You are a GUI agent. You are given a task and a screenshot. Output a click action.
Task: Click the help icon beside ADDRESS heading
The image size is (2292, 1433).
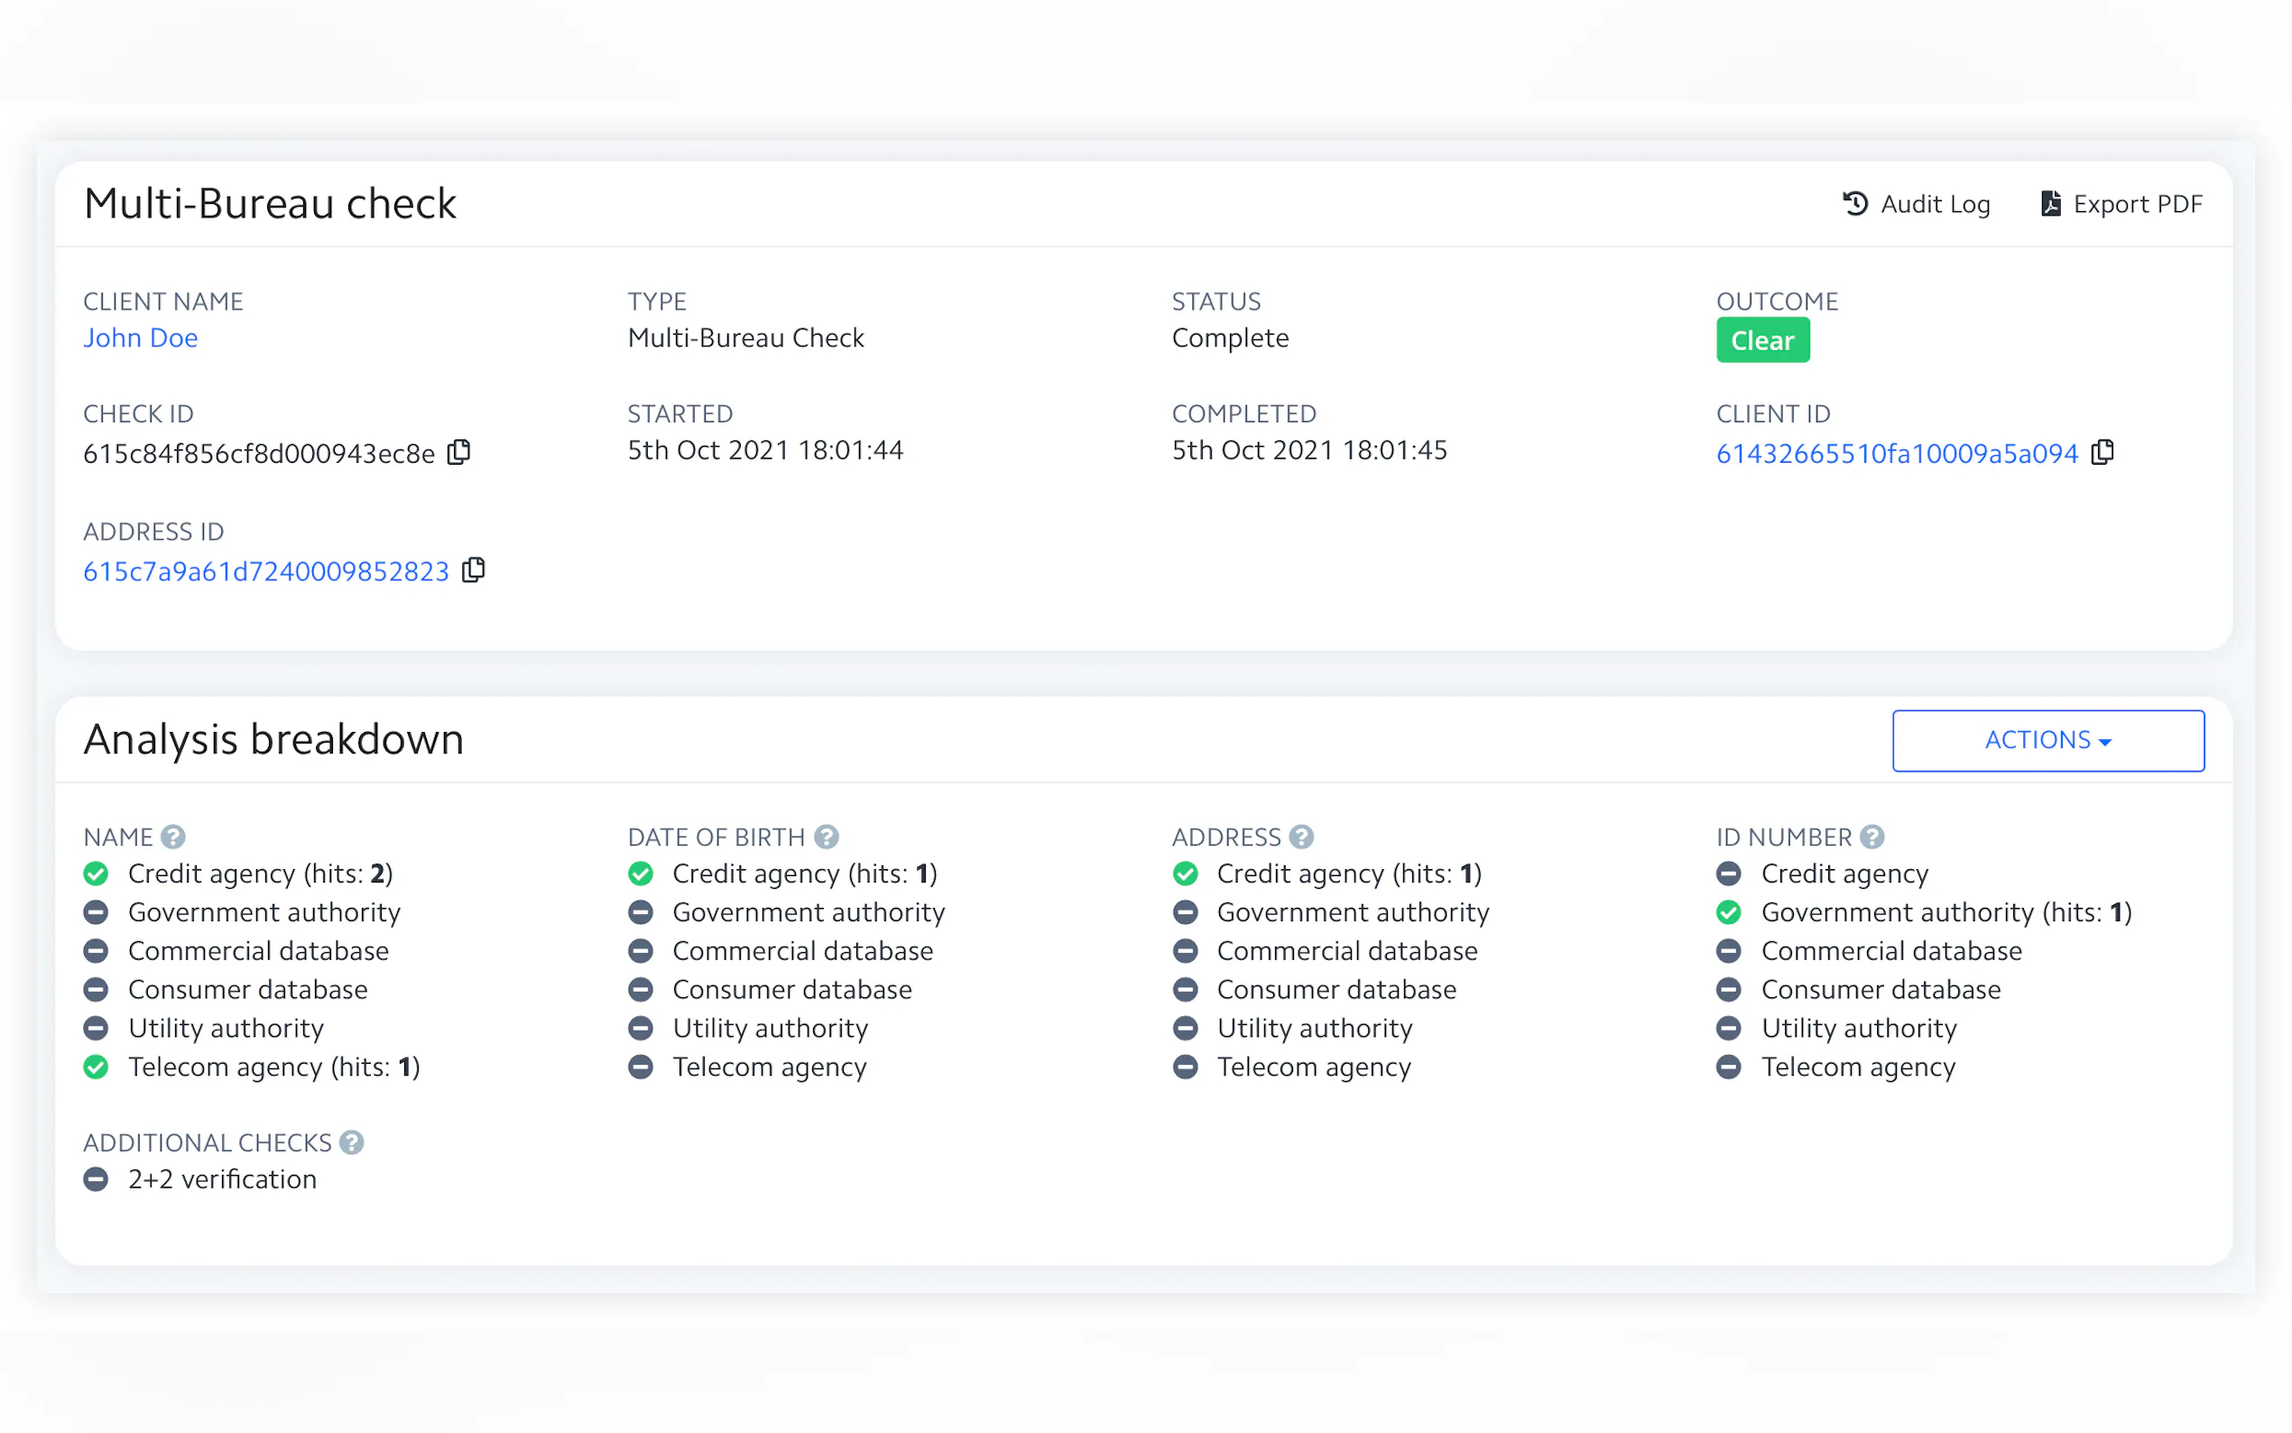[1302, 837]
